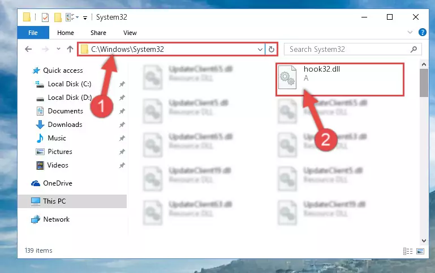Viewport: 435px width, 273px height.
Task: Switch to the View ribbon tab
Action: pos(130,33)
